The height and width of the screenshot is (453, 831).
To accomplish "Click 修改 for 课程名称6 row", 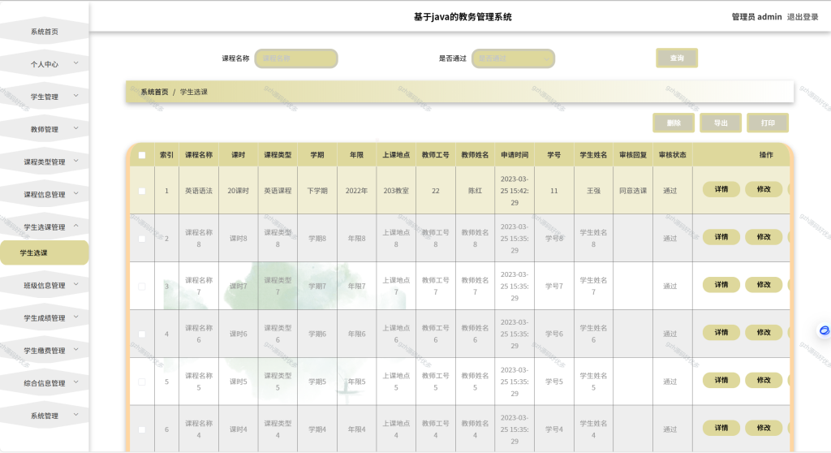I will coord(764,333).
